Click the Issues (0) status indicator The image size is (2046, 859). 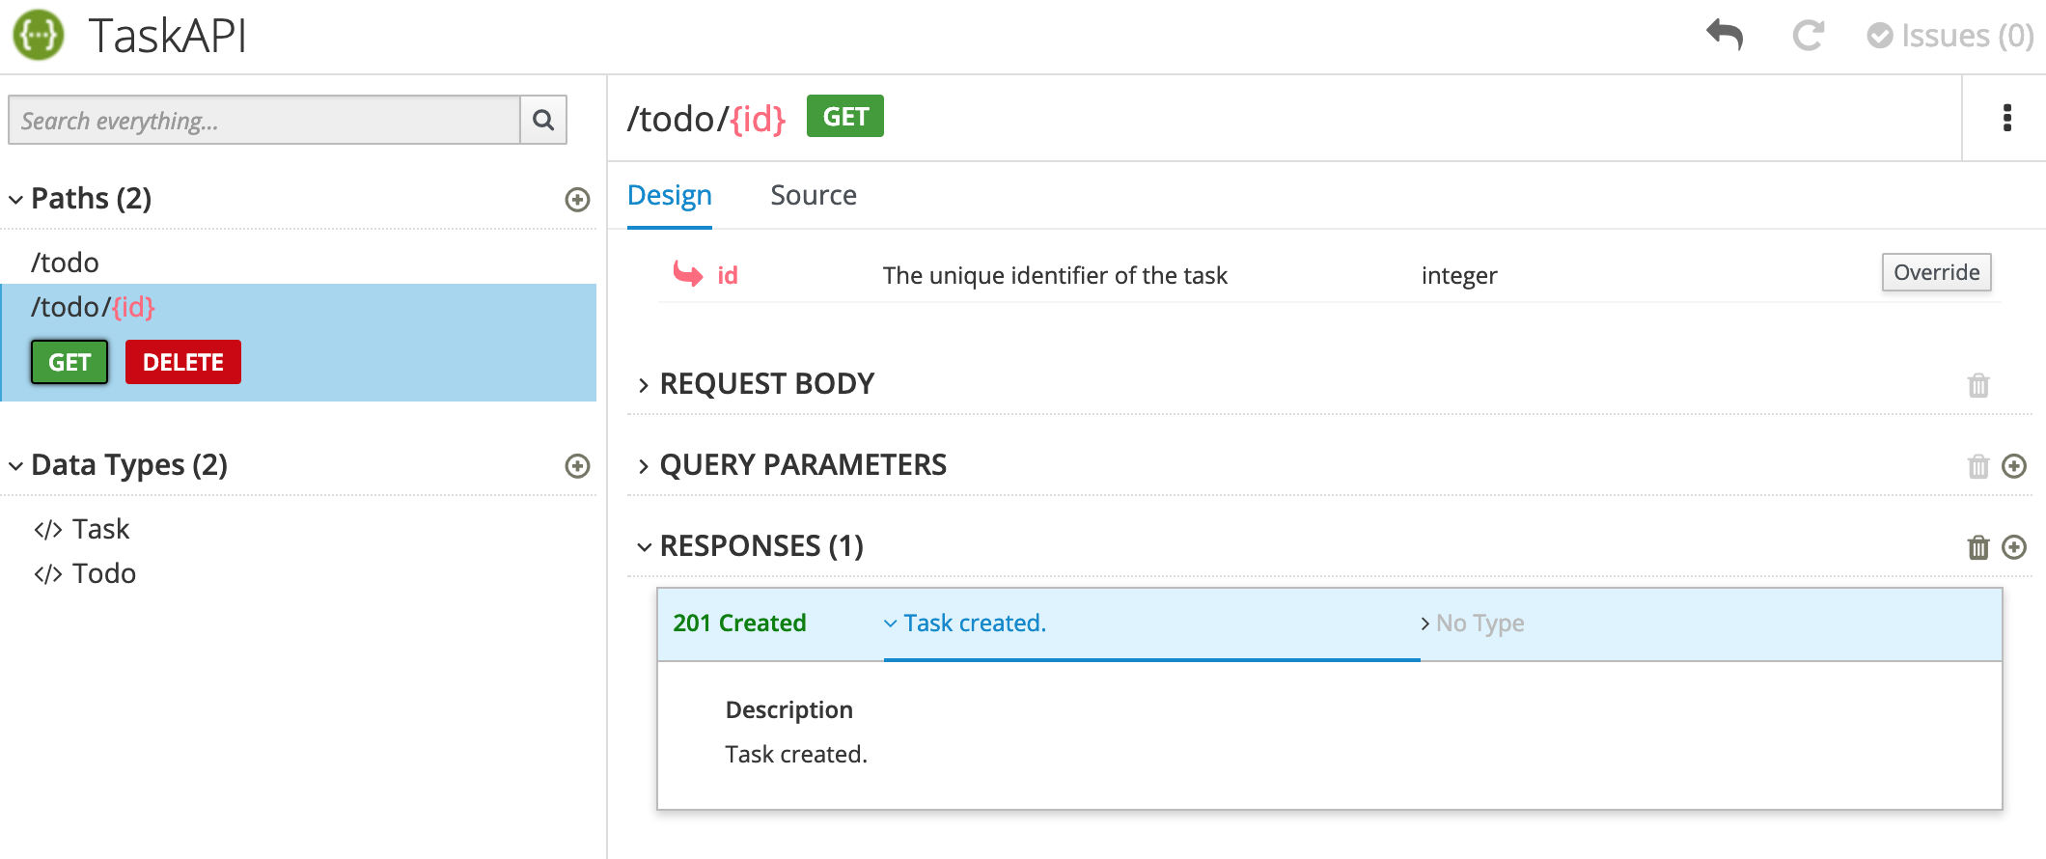(x=1948, y=35)
